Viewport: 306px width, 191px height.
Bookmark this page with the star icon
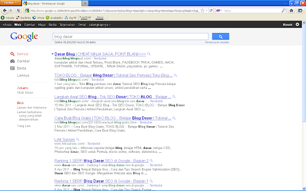tap(203, 11)
